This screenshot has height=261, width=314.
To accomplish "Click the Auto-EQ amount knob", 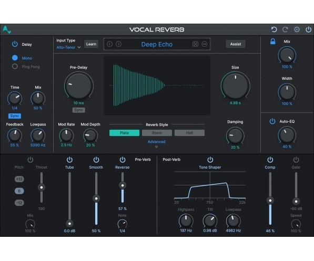I will pyautogui.click(x=287, y=135).
